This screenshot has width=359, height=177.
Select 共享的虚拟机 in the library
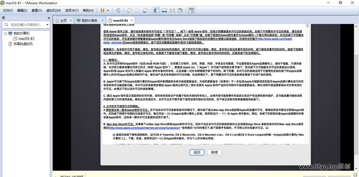point(23,44)
